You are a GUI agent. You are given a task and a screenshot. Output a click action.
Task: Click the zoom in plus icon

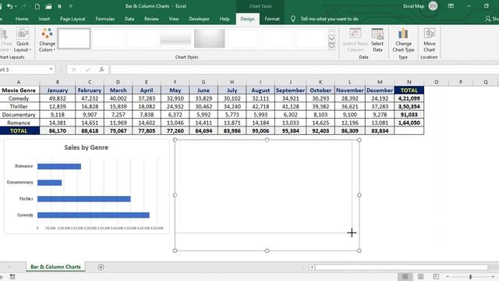click(493, 276)
